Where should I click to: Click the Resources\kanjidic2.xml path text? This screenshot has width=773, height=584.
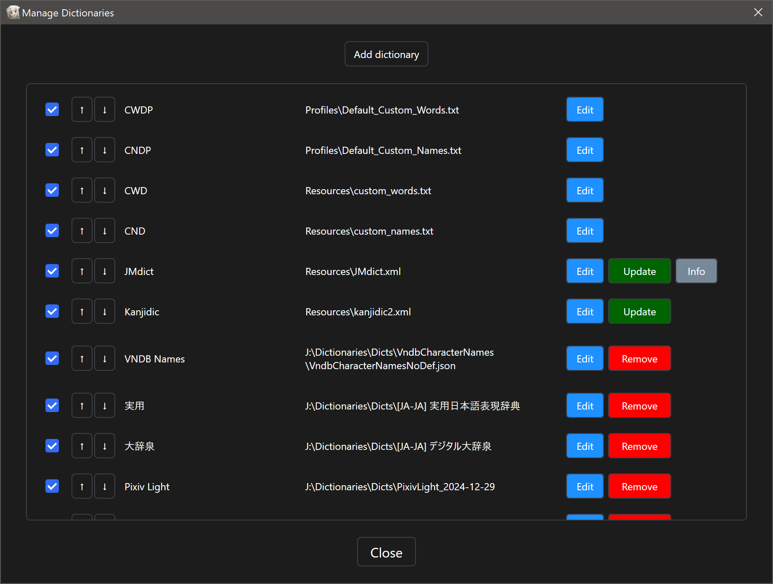tap(358, 312)
